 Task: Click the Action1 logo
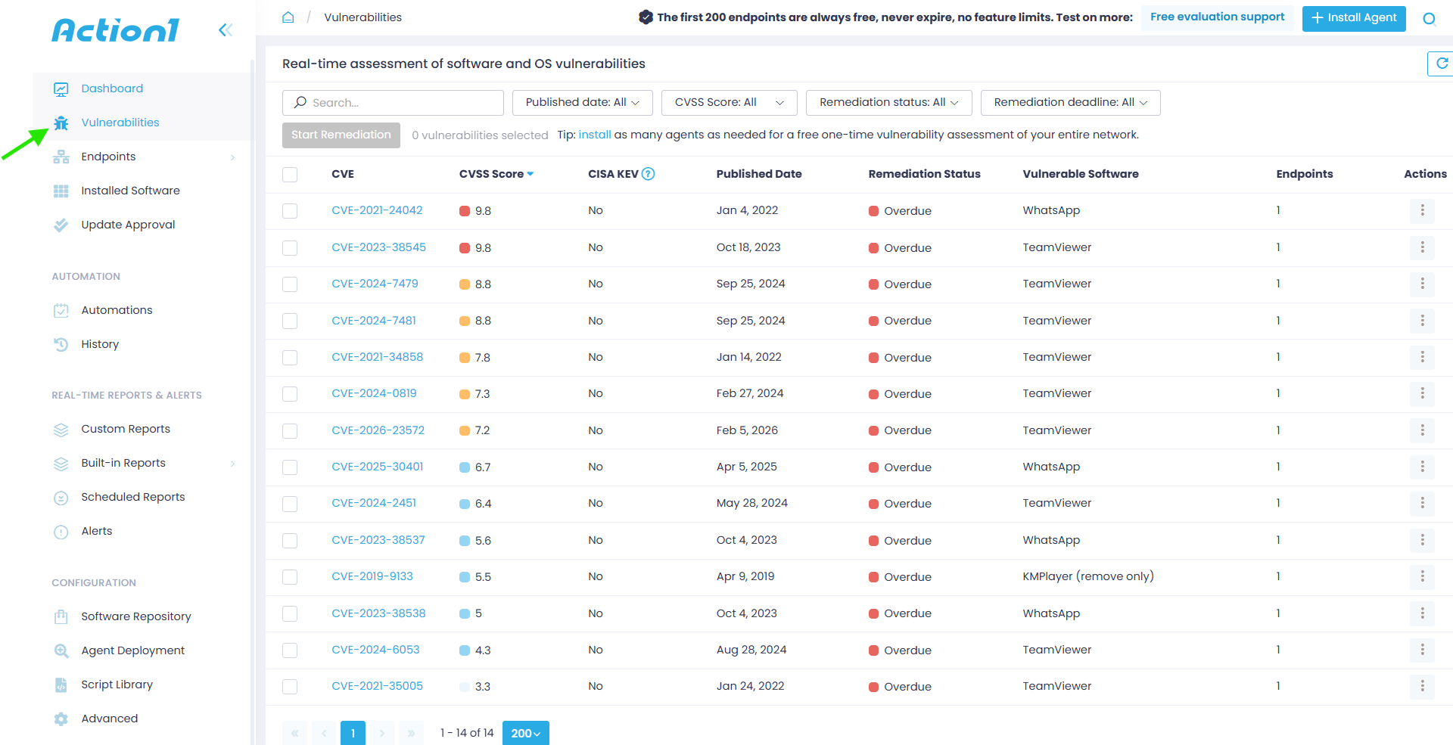(x=116, y=30)
